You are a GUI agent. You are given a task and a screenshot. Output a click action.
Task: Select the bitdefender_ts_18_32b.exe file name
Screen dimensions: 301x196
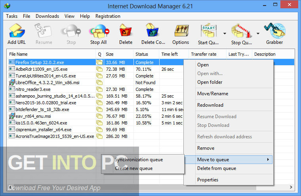click(42, 109)
